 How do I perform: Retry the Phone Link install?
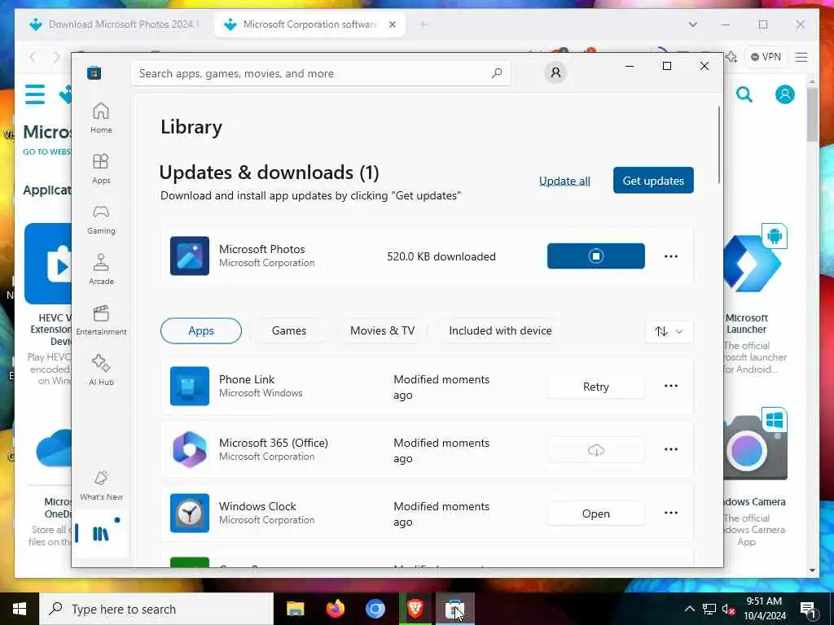tap(595, 387)
